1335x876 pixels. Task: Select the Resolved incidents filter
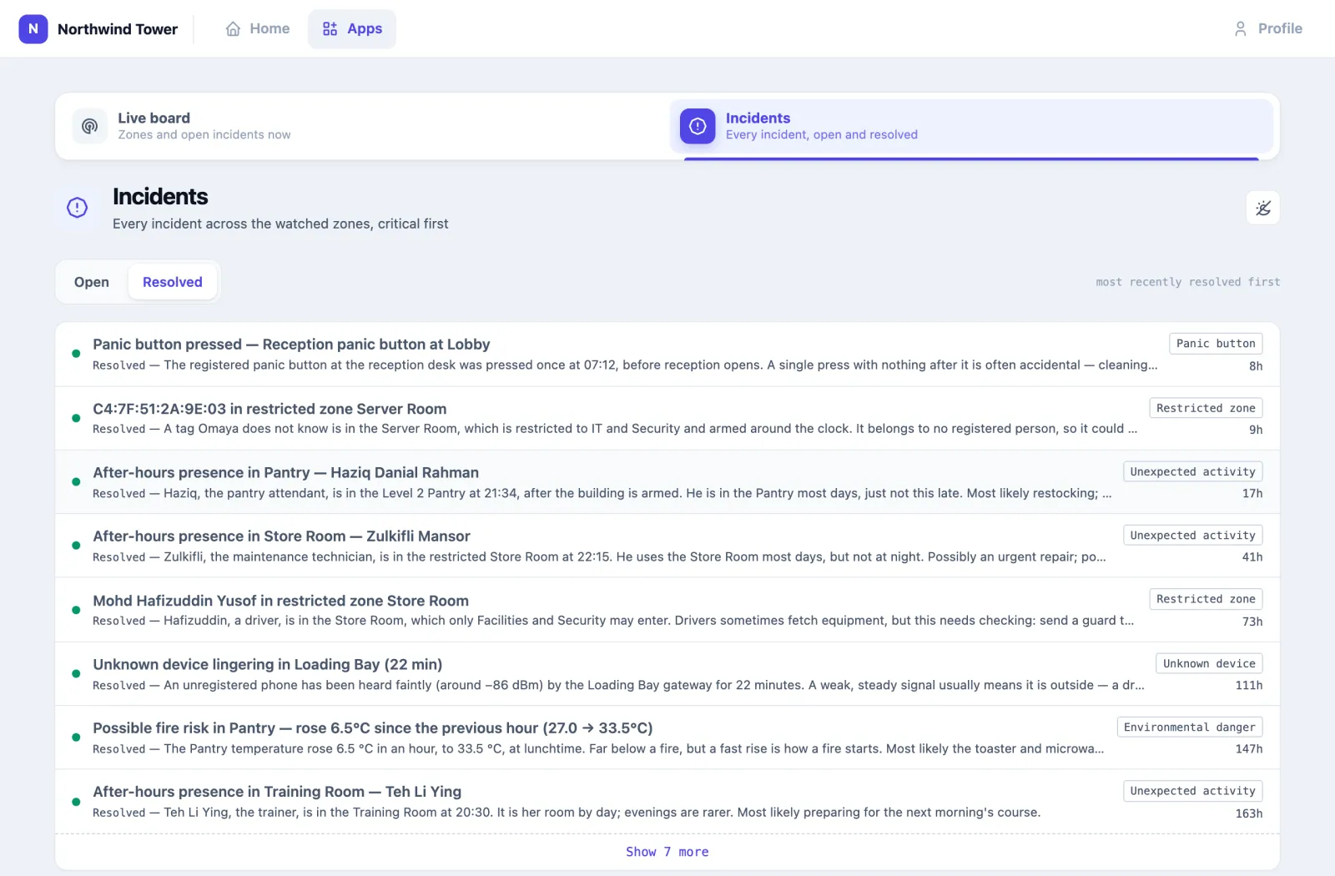[x=173, y=282]
